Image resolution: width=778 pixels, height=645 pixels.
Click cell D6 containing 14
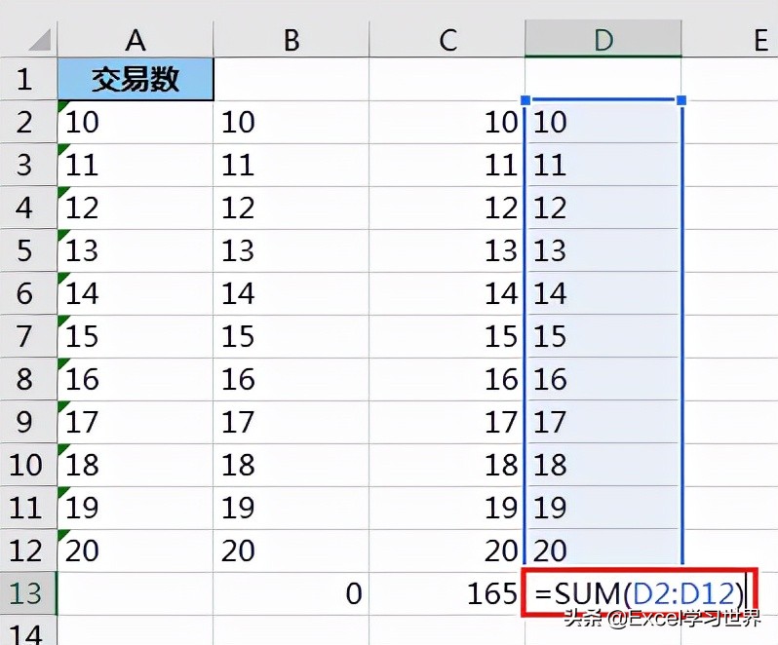point(603,293)
